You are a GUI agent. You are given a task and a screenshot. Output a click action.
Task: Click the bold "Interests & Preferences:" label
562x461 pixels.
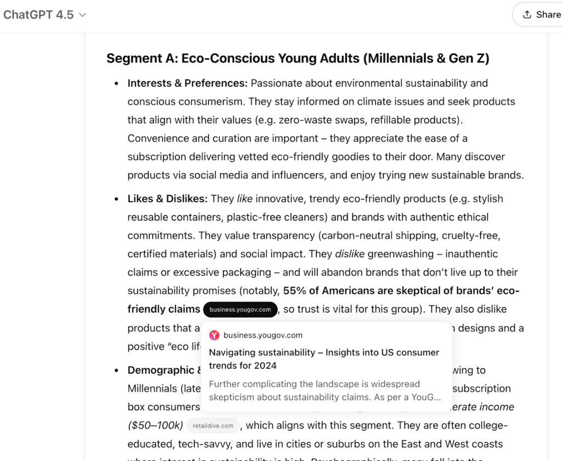[188, 83]
